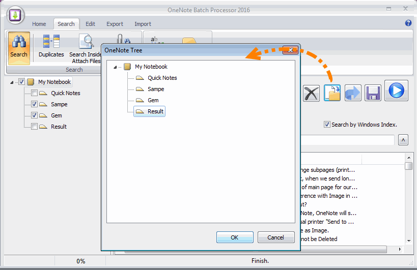Open the help question mark icon
This screenshot has height=270, width=417.
click(x=408, y=23)
